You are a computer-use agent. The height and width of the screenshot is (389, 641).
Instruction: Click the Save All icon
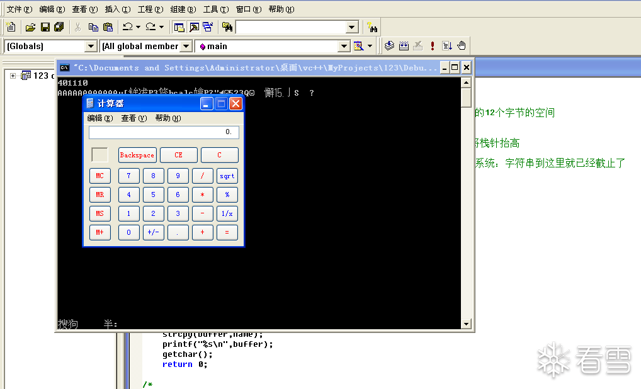(59, 27)
